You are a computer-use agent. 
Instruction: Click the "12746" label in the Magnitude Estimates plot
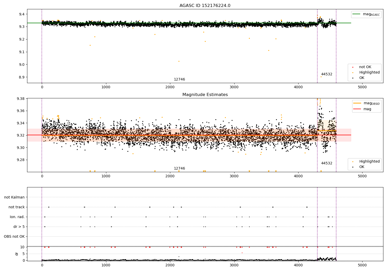click(x=179, y=169)
